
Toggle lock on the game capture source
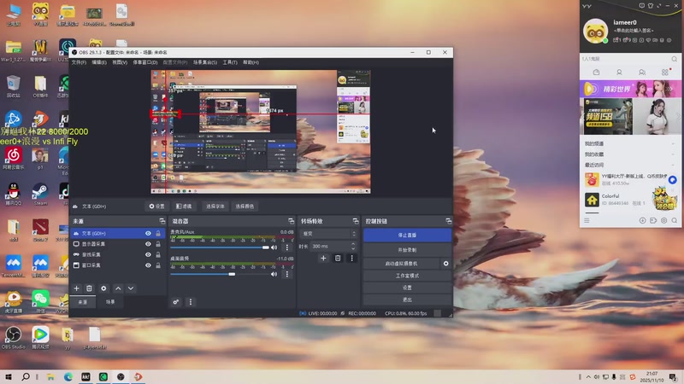point(158,254)
